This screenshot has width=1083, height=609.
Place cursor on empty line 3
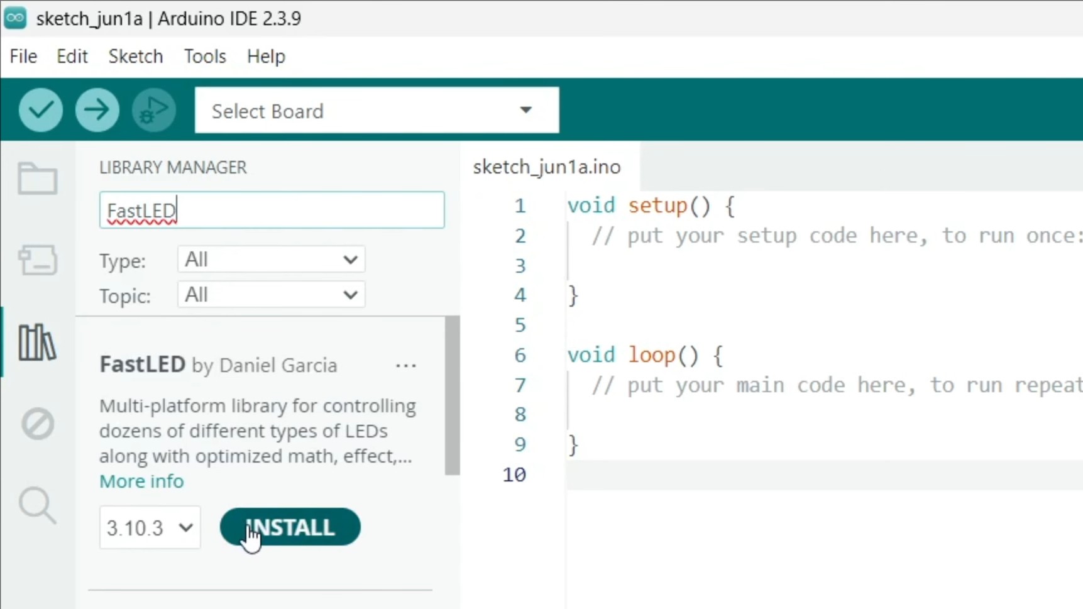[x=823, y=266]
